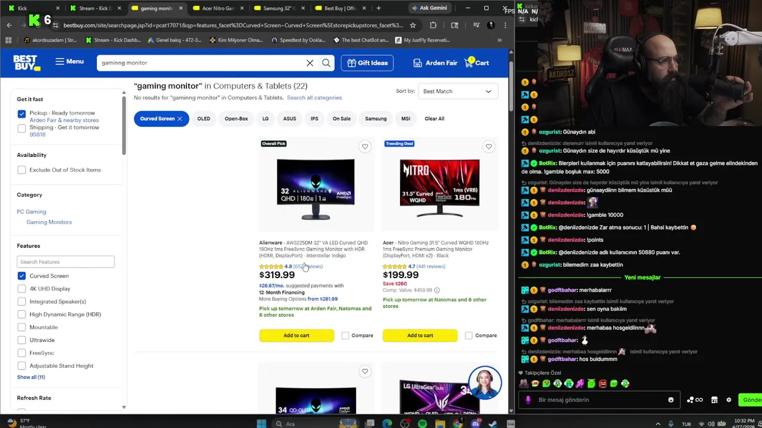The image size is (762, 428).
Task: Filter results by Samsung chip
Action: coord(376,119)
